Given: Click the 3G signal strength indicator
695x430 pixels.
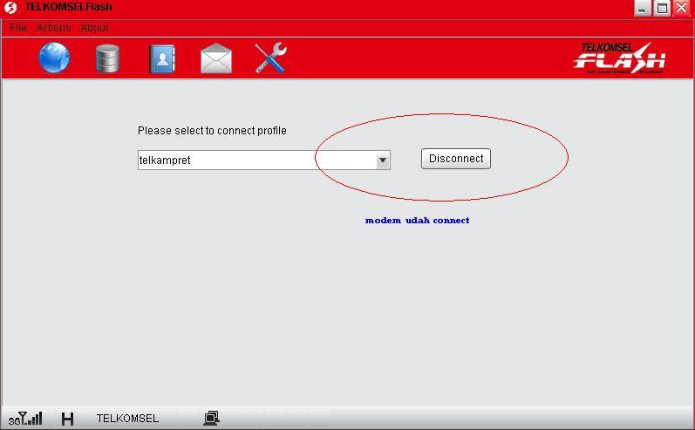Looking at the screenshot, I should pyautogui.click(x=25, y=419).
